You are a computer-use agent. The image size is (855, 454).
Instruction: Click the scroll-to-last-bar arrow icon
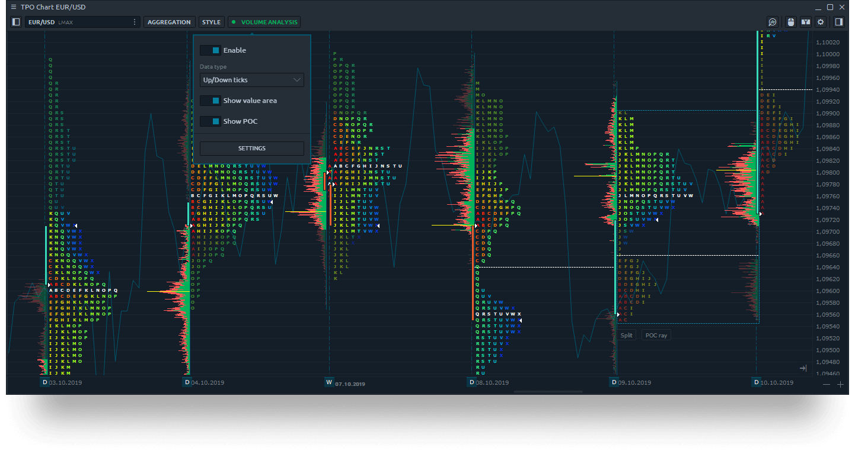click(x=803, y=368)
